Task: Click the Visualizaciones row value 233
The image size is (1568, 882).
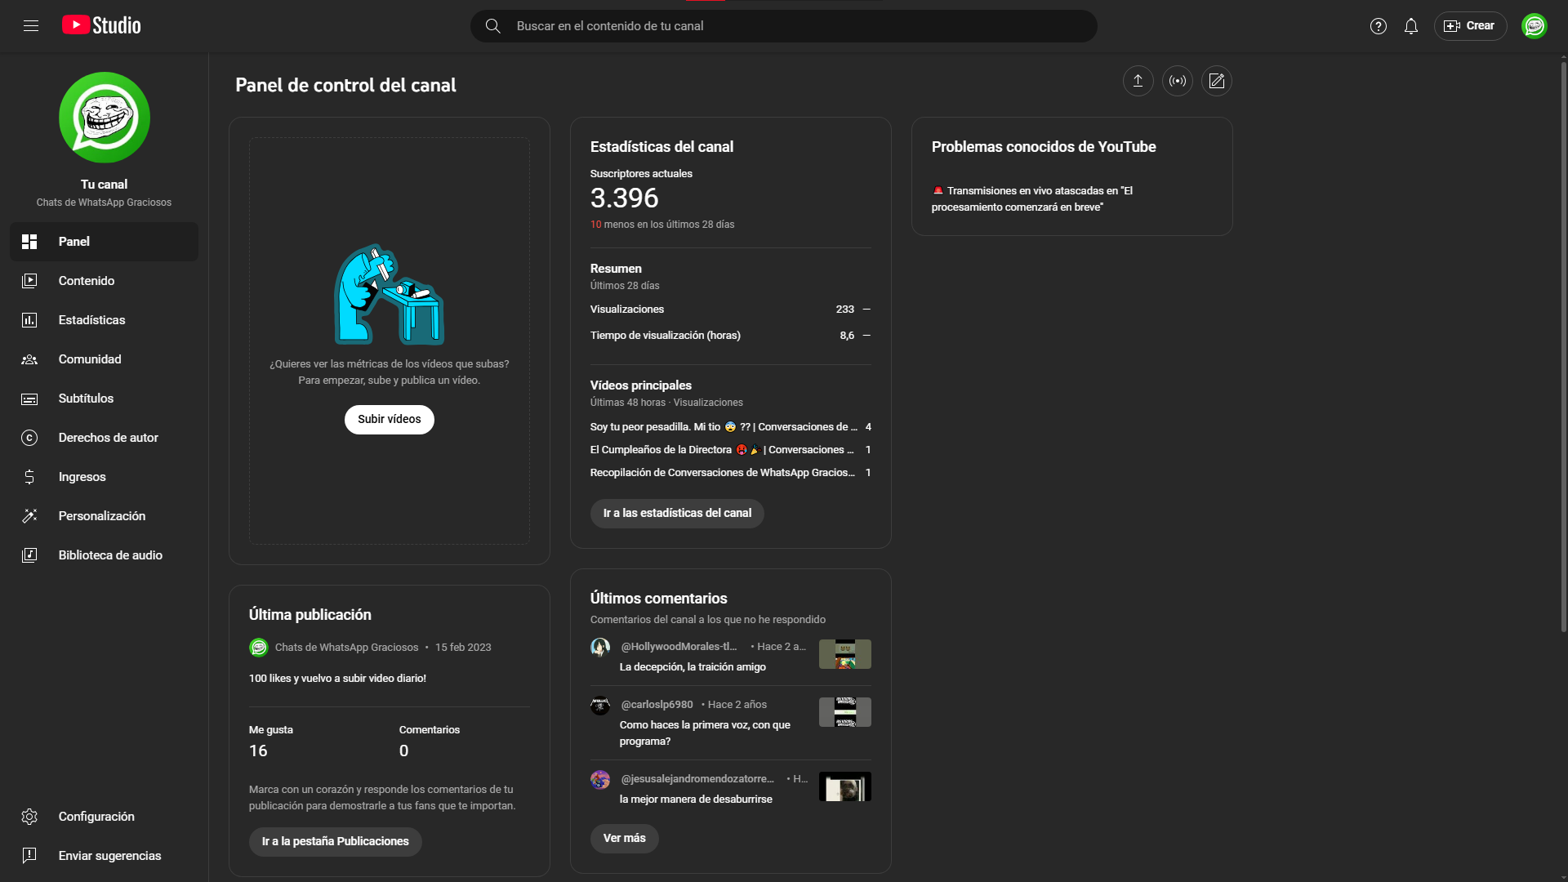Action: [x=844, y=310]
